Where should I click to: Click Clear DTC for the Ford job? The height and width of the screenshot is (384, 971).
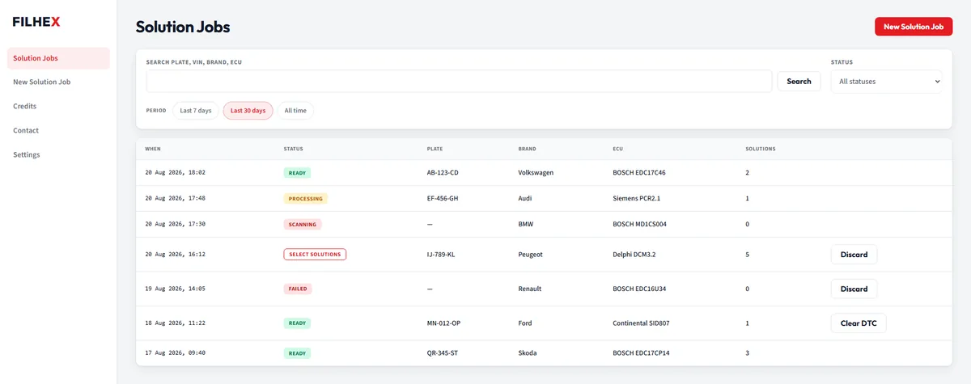[x=859, y=323]
